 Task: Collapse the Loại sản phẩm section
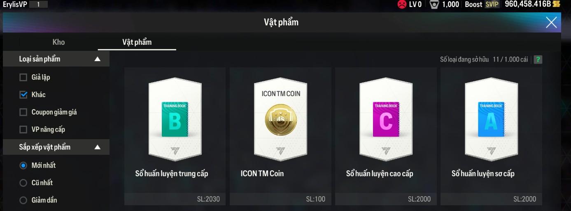pyautogui.click(x=98, y=59)
